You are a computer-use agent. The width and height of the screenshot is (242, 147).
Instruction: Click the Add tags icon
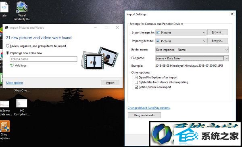pyautogui.click(x=12, y=65)
